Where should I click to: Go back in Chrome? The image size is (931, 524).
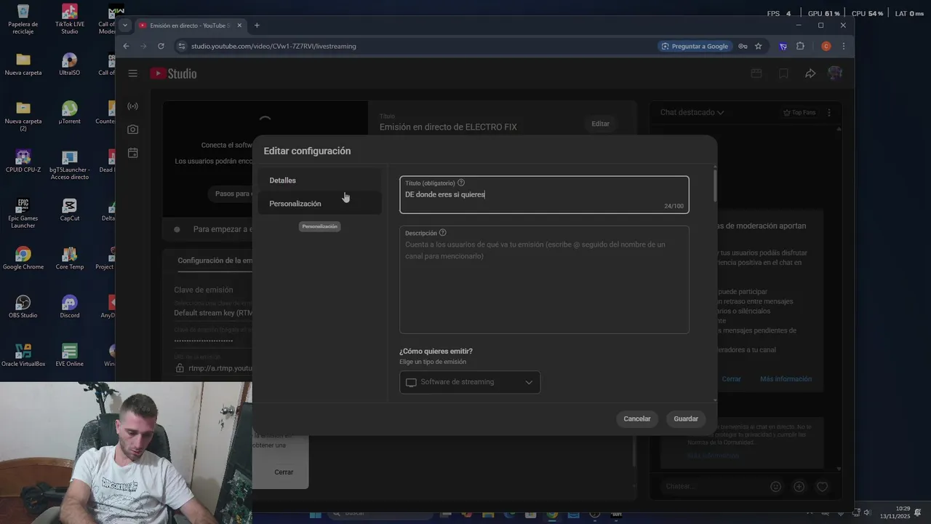(126, 46)
